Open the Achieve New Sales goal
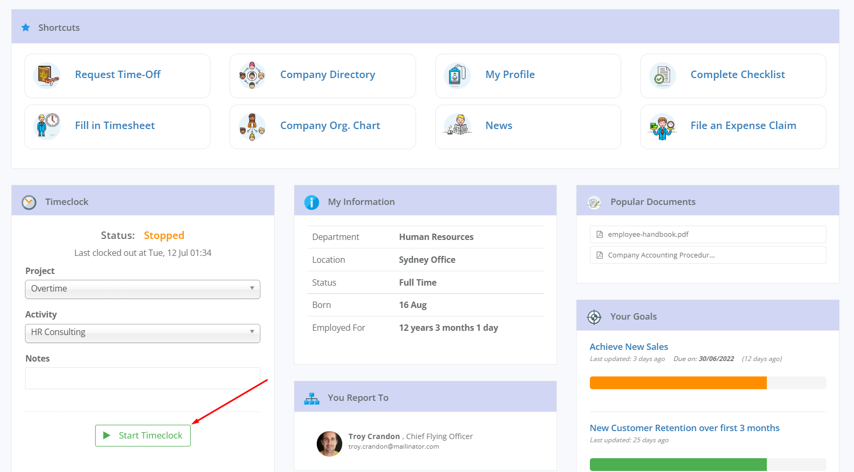This screenshot has width=854, height=472. coord(629,347)
